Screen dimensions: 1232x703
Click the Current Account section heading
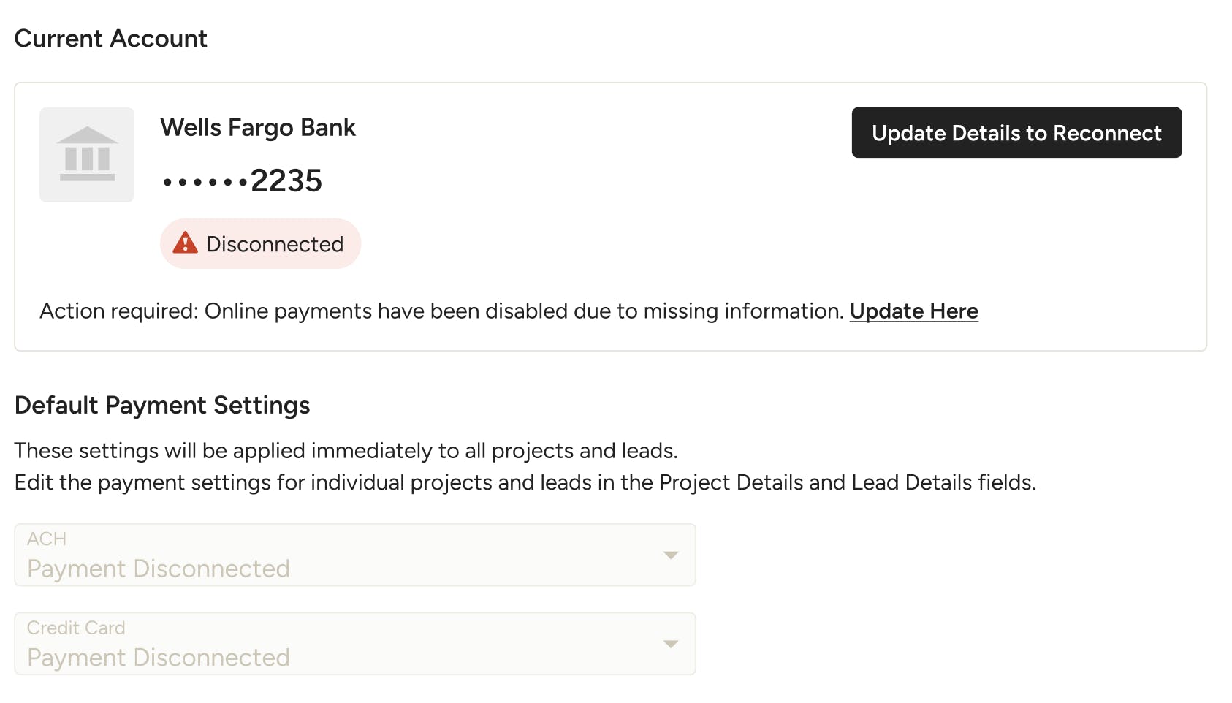[x=111, y=38]
